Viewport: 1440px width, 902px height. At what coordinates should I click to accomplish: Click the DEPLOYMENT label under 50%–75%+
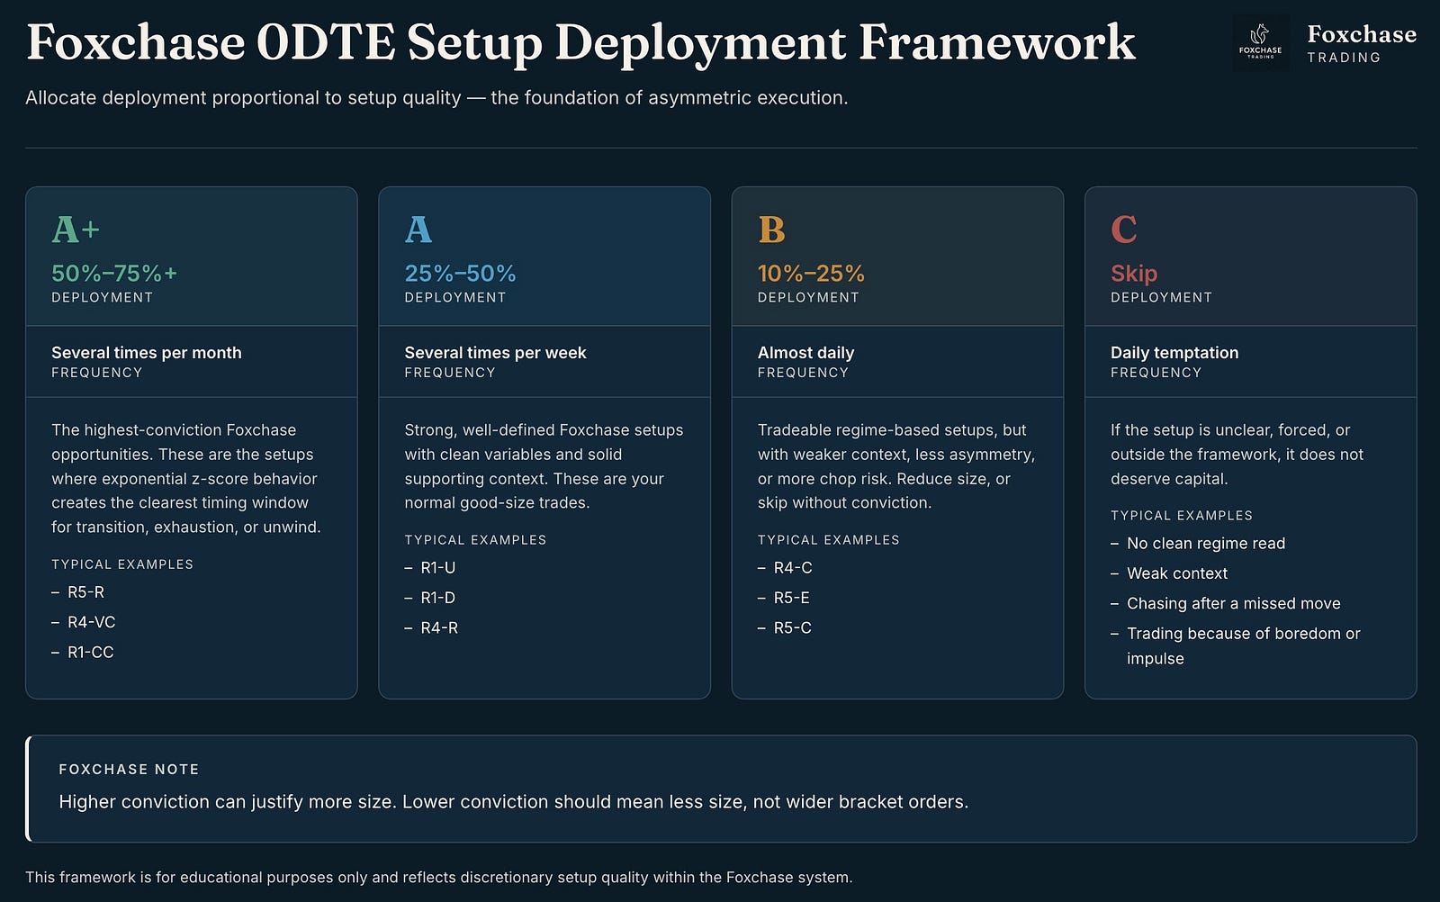pyautogui.click(x=102, y=298)
